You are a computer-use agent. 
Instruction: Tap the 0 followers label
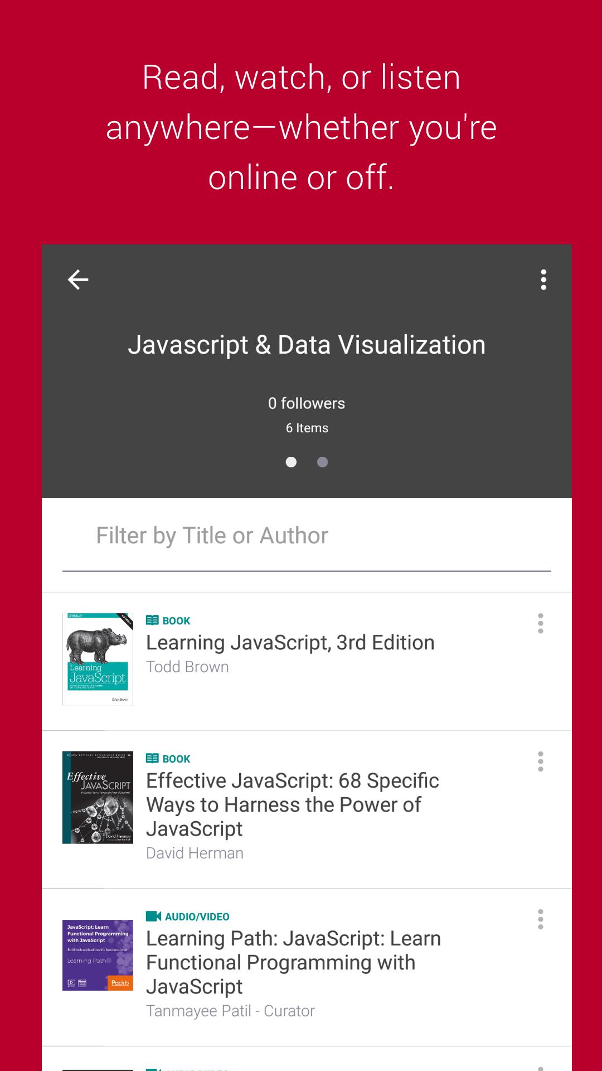tap(307, 403)
